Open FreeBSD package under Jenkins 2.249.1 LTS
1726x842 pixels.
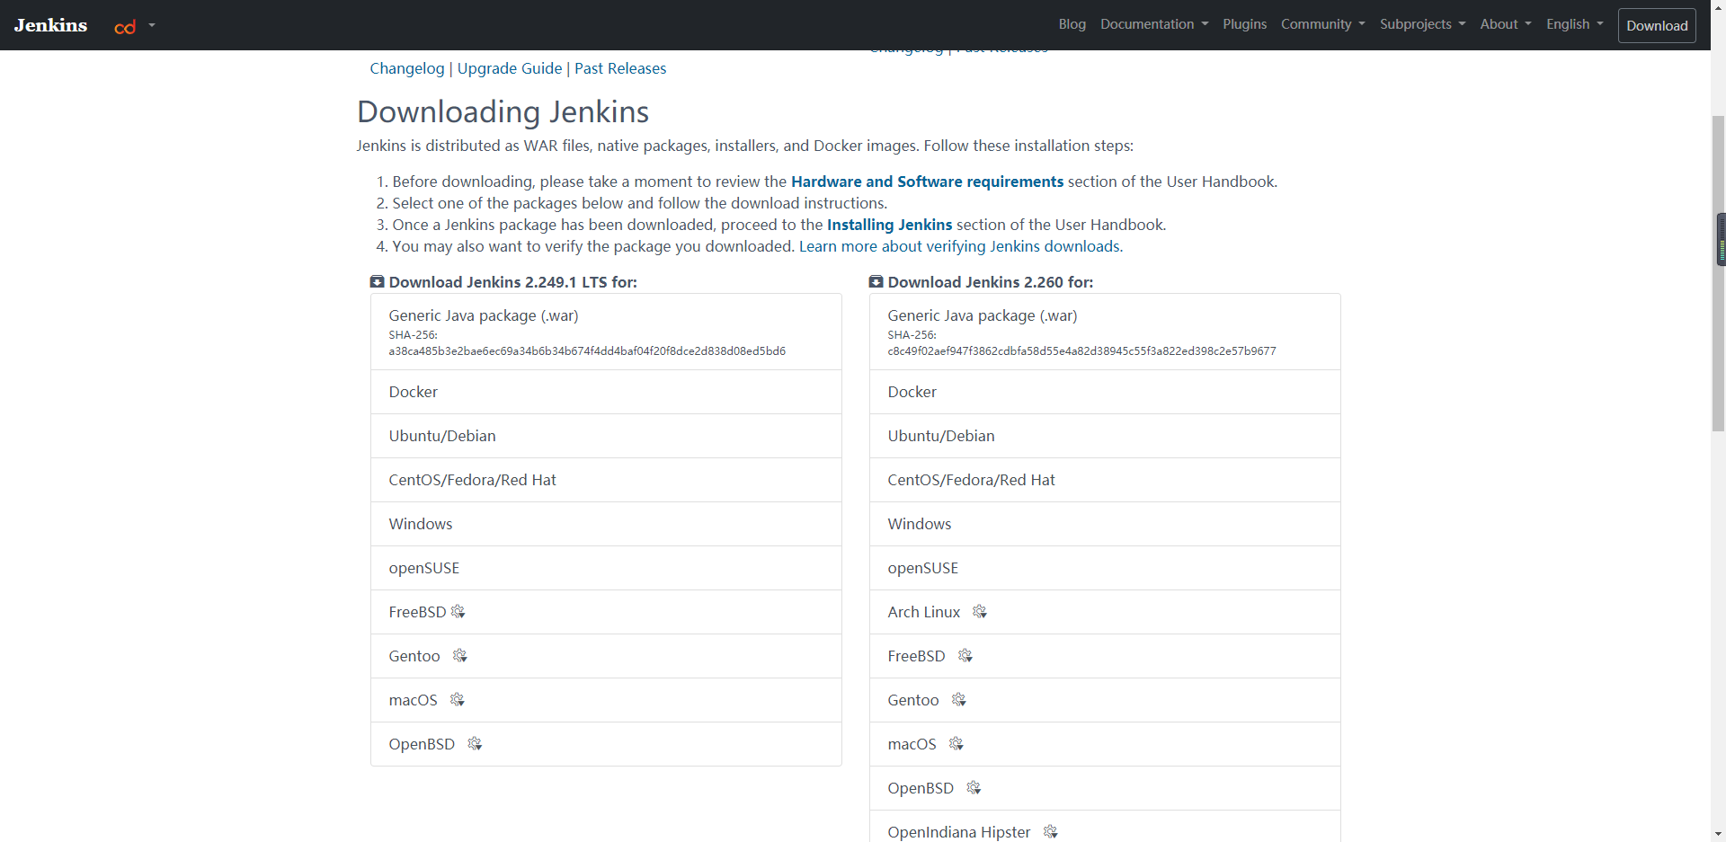pyautogui.click(x=606, y=612)
